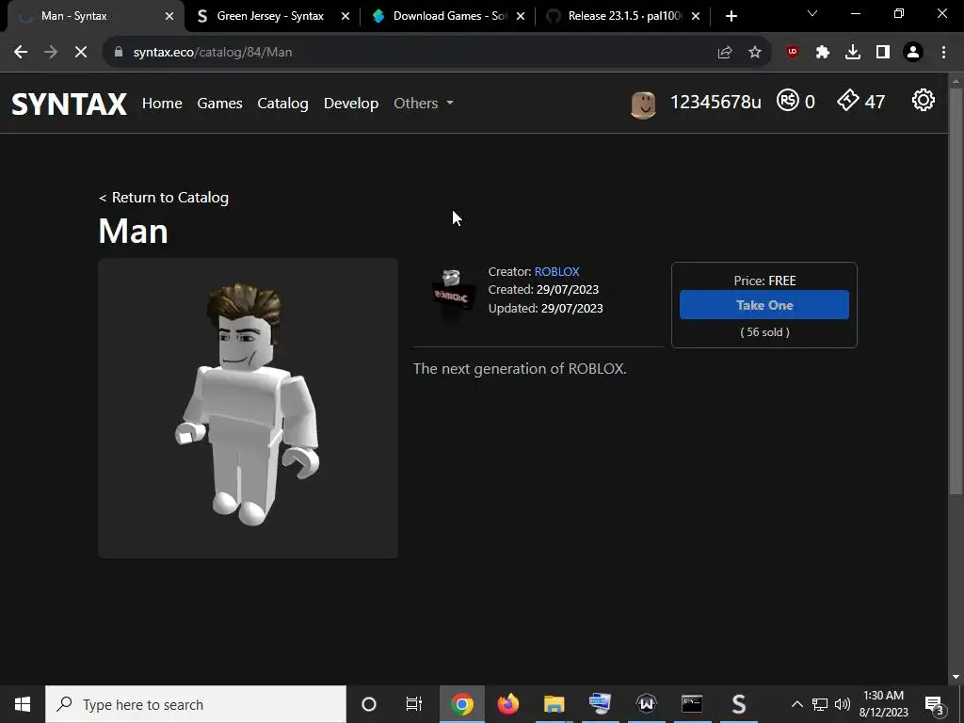Toggle the browser side panel icon
This screenshot has width=964, height=723.
(883, 53)
